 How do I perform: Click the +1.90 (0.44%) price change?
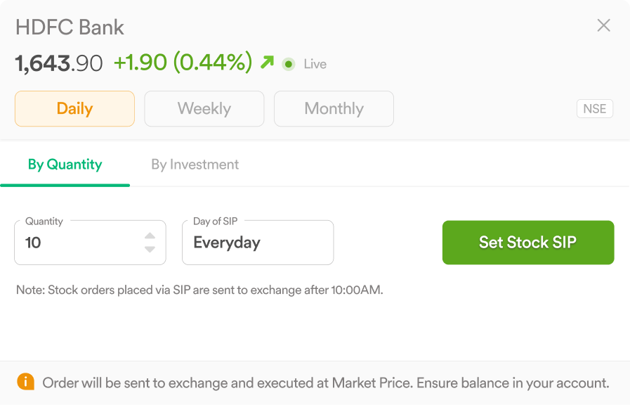(183, 63)
